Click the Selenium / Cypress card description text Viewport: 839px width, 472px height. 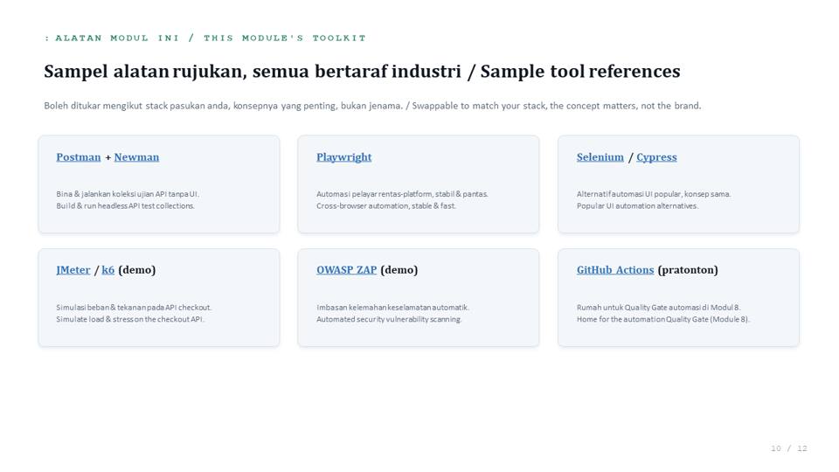(654, 200)
